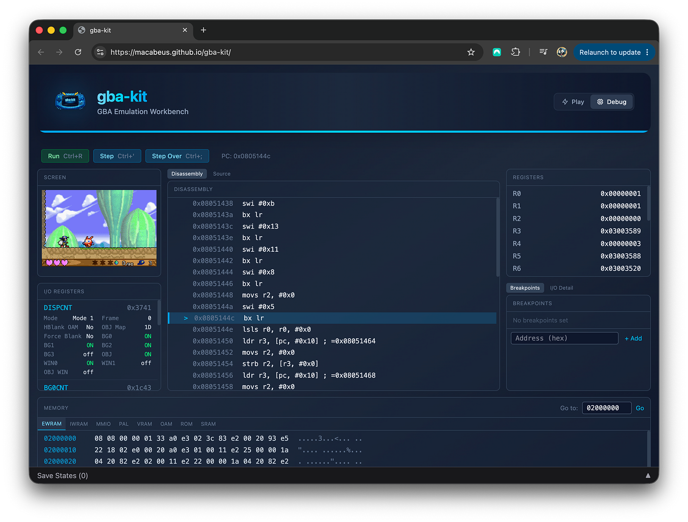Switch to the IWRAM memory tab
The height and width of the screenshot is (522, 688).
click(x=79, y=424)
